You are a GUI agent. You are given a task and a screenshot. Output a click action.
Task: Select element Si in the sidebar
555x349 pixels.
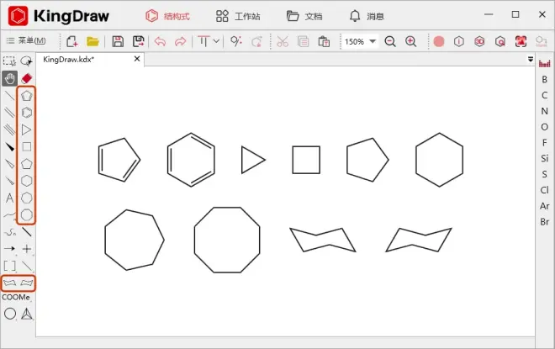point(544,159)
